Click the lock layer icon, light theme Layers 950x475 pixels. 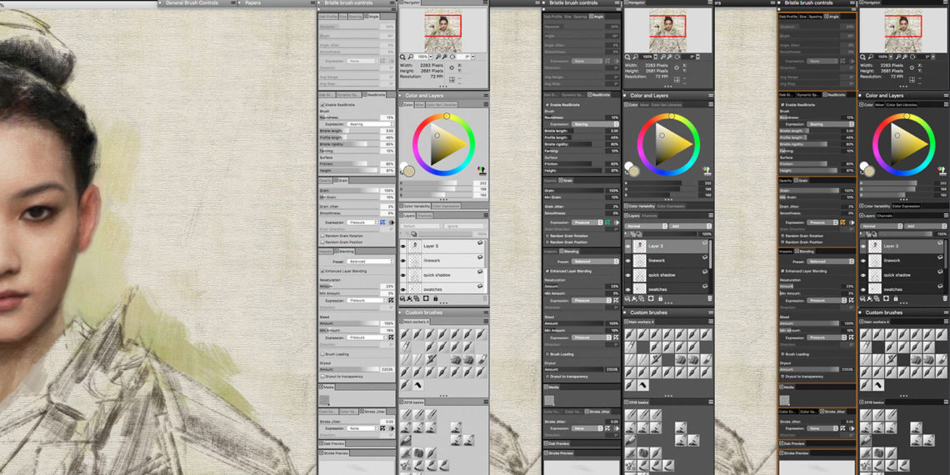pyautogui.click(x=436, y=298)
